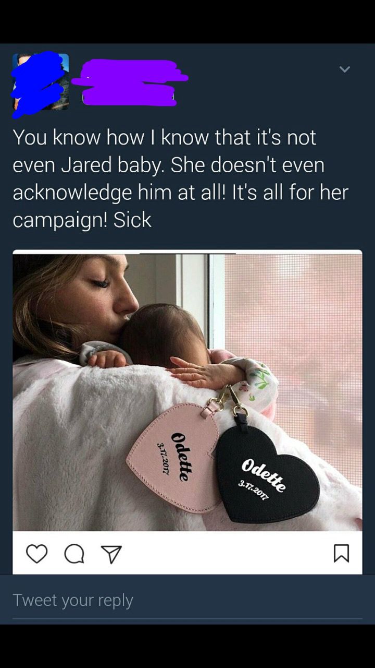Screen dimensions: 375x668
Task: Tap the paper plane share icon
Action: pyautogui.click(x=110, y=554)
